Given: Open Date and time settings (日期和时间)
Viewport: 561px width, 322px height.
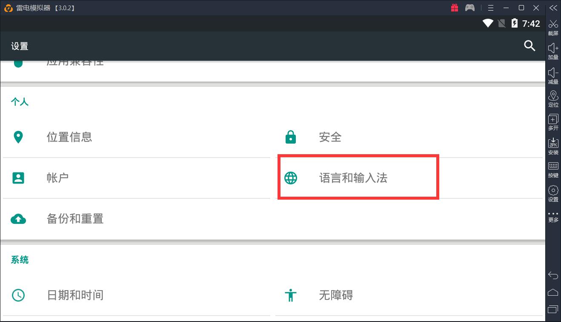Looking at the screenshot, I should [x=75, y=295].
